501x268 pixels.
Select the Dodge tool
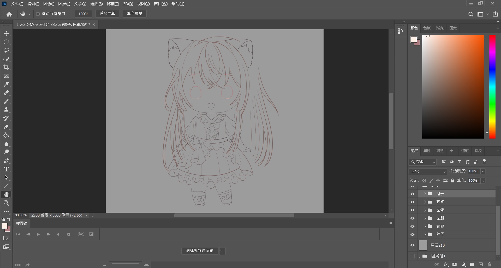coord(6,152)
